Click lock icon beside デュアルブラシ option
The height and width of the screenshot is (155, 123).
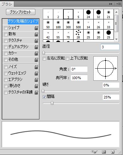[36, 47]
